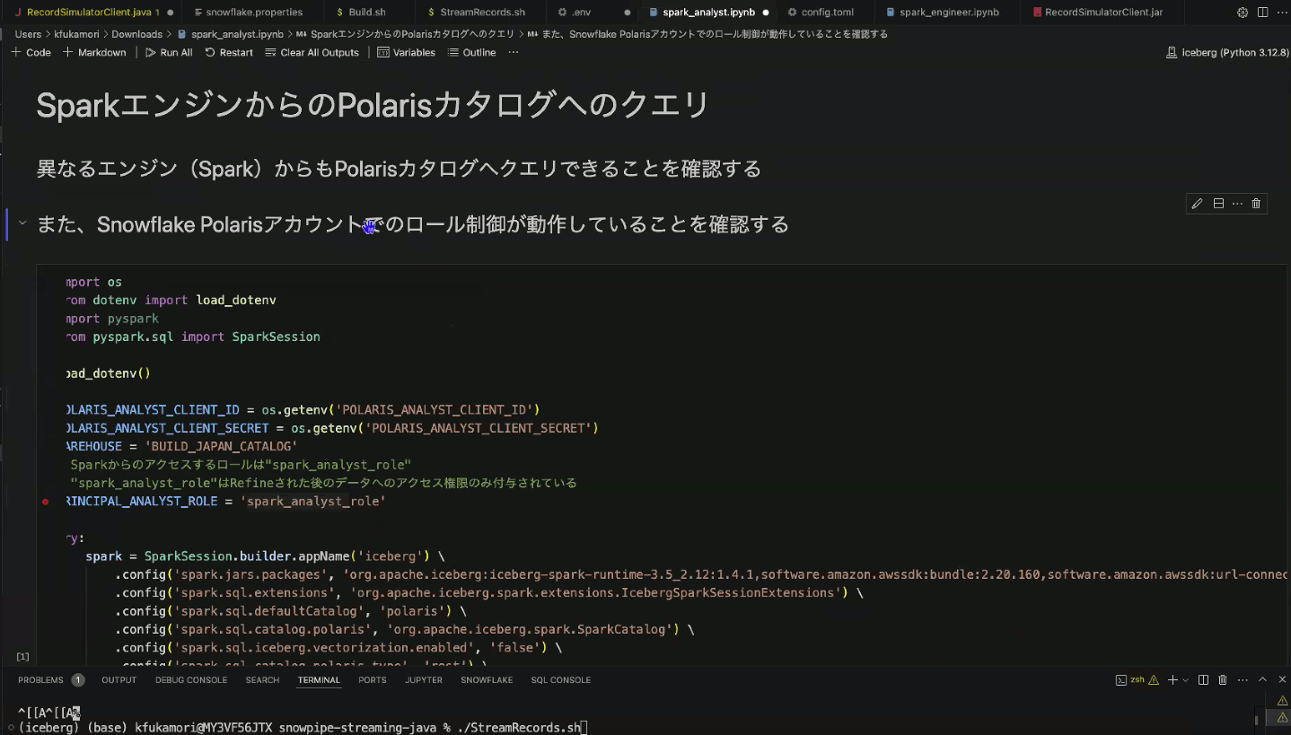Open the SNOWFLAKE panel tab
The image size is (1291, 735).
tap(487, 680)
